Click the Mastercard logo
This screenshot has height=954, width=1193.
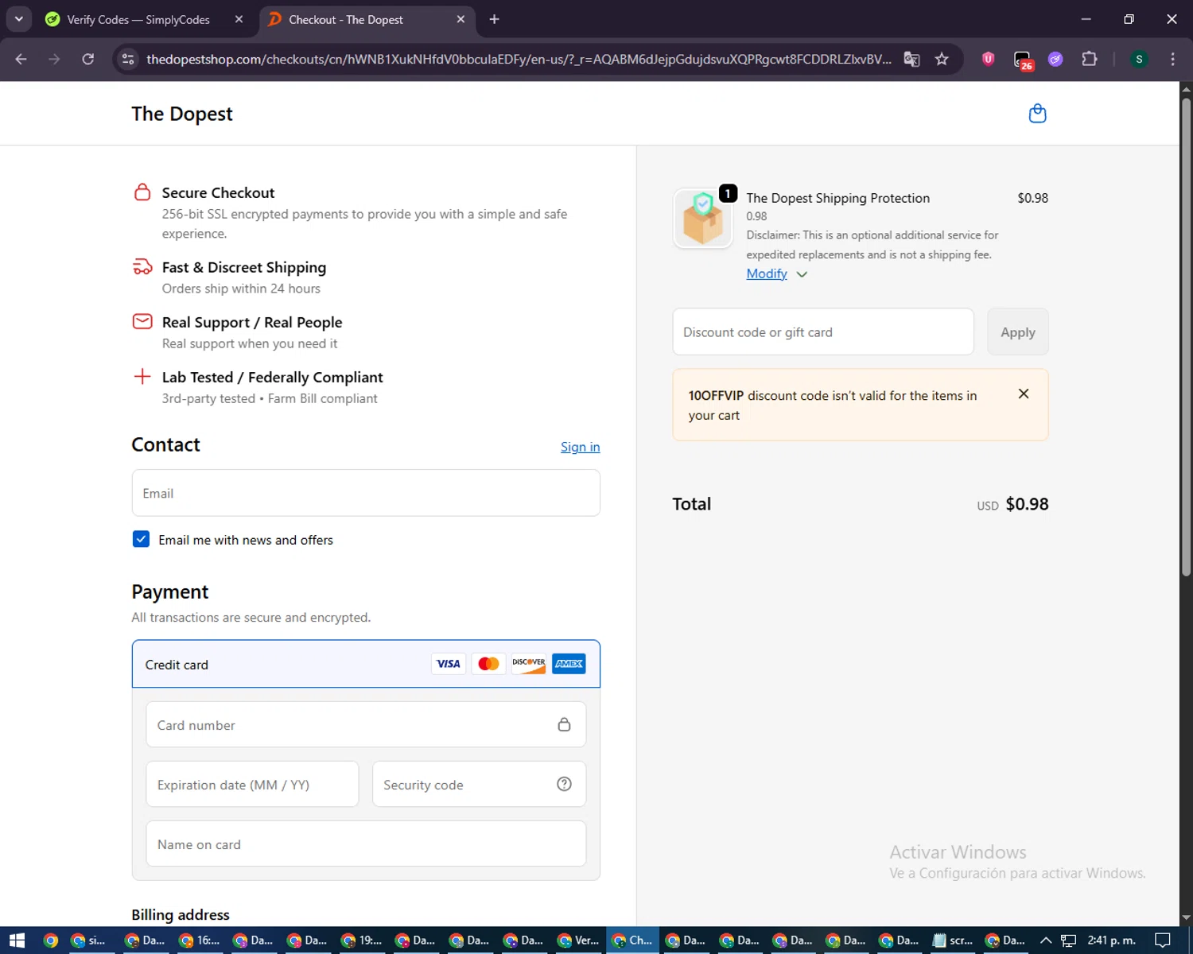[x=488, y=664]
